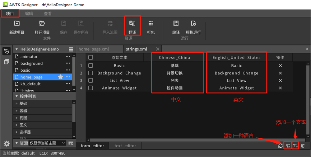Switch to the form editor tab
311x157 pixels.
tap(92, 146)
